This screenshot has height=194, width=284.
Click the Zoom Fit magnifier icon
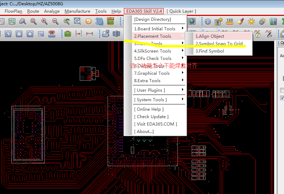tap(34, 22)
